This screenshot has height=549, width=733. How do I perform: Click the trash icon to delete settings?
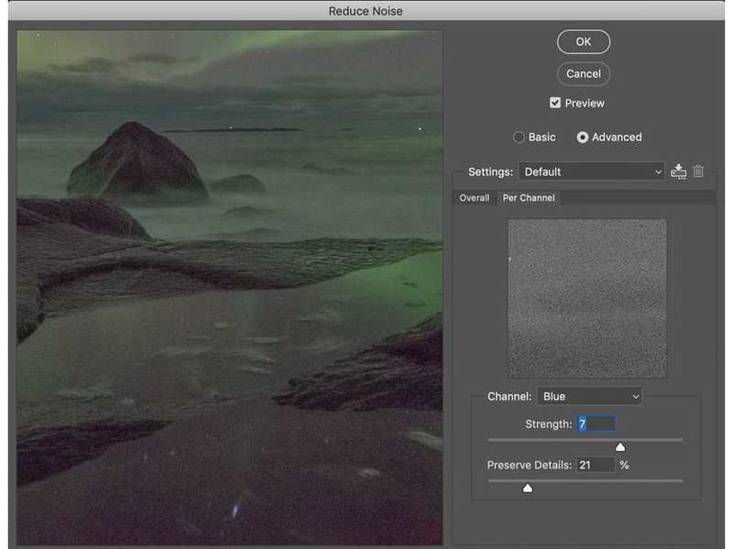pos(698,171)
